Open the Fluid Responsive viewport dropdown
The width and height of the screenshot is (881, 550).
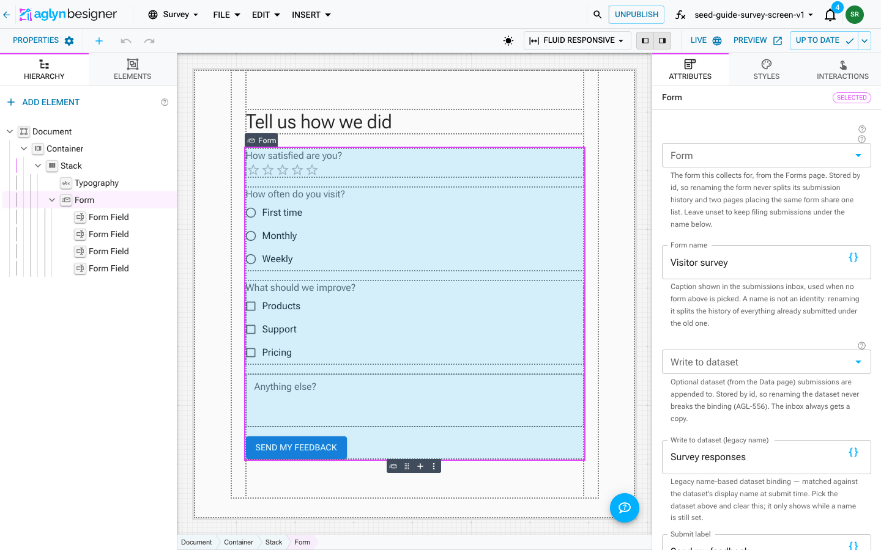(576, 41)
